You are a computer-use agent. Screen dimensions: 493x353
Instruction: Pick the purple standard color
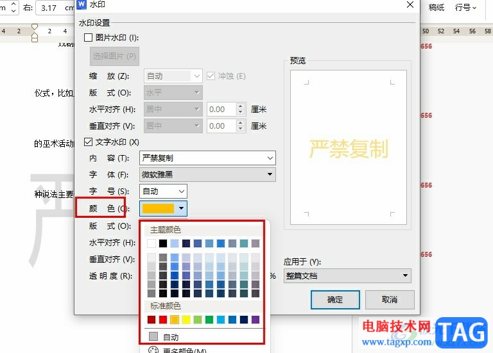pyautogui.click(x=255, y=320)
